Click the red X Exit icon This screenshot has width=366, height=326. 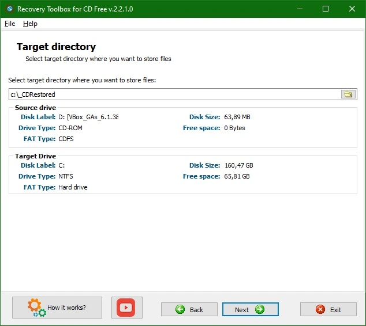[x=320, y=309]
